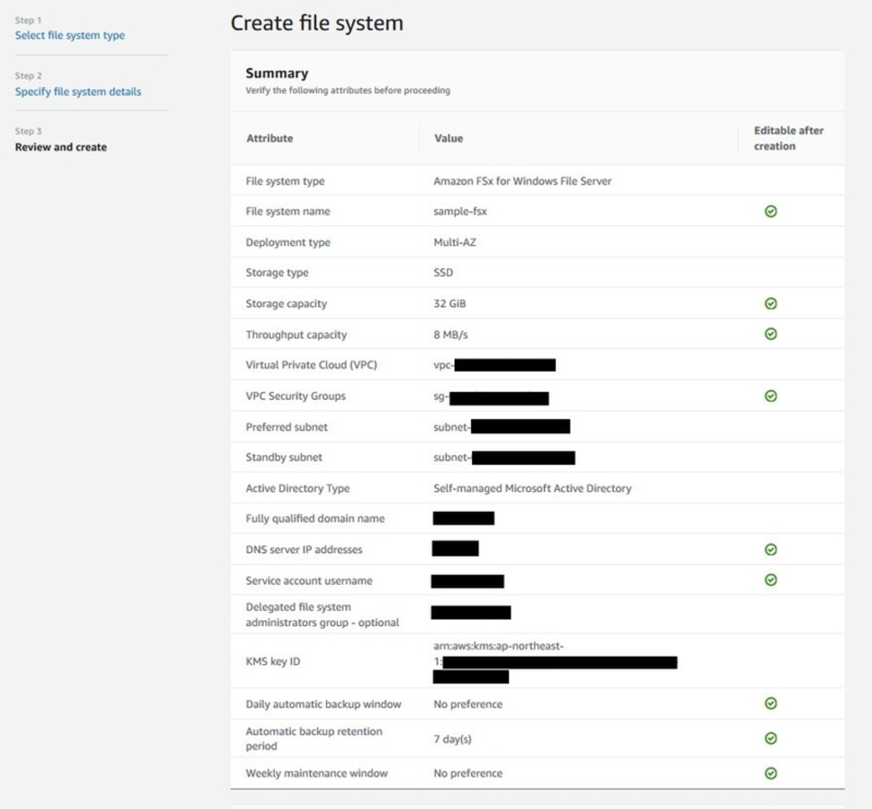Click editable checkmark for Service account username
872x809 pixels.
771,580
